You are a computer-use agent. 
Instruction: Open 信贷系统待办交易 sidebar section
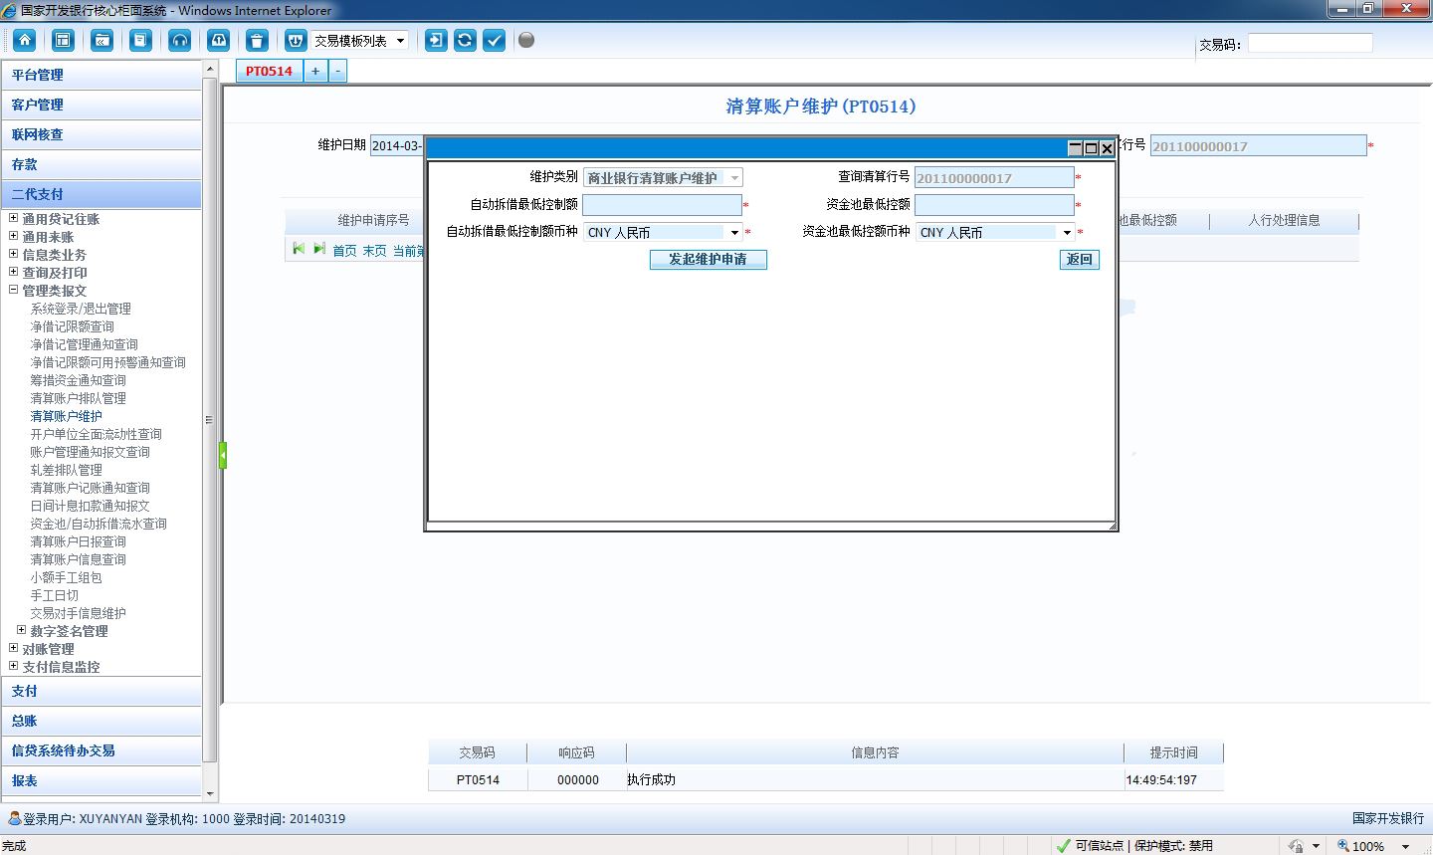pyautogui.click(x=102, y=750)
